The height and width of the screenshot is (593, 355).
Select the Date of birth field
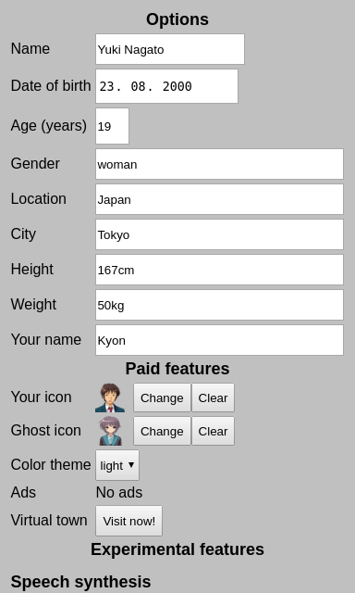166,86
